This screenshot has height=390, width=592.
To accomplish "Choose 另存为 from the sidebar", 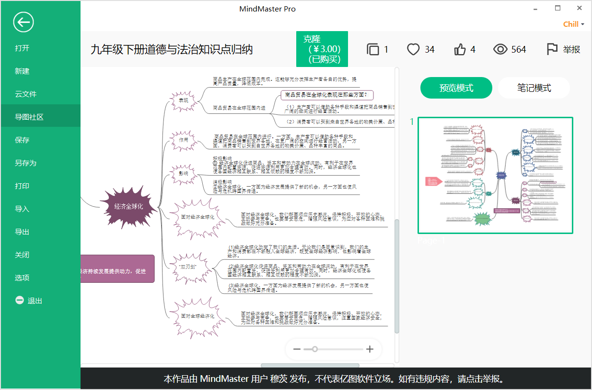I will [26, 163].
